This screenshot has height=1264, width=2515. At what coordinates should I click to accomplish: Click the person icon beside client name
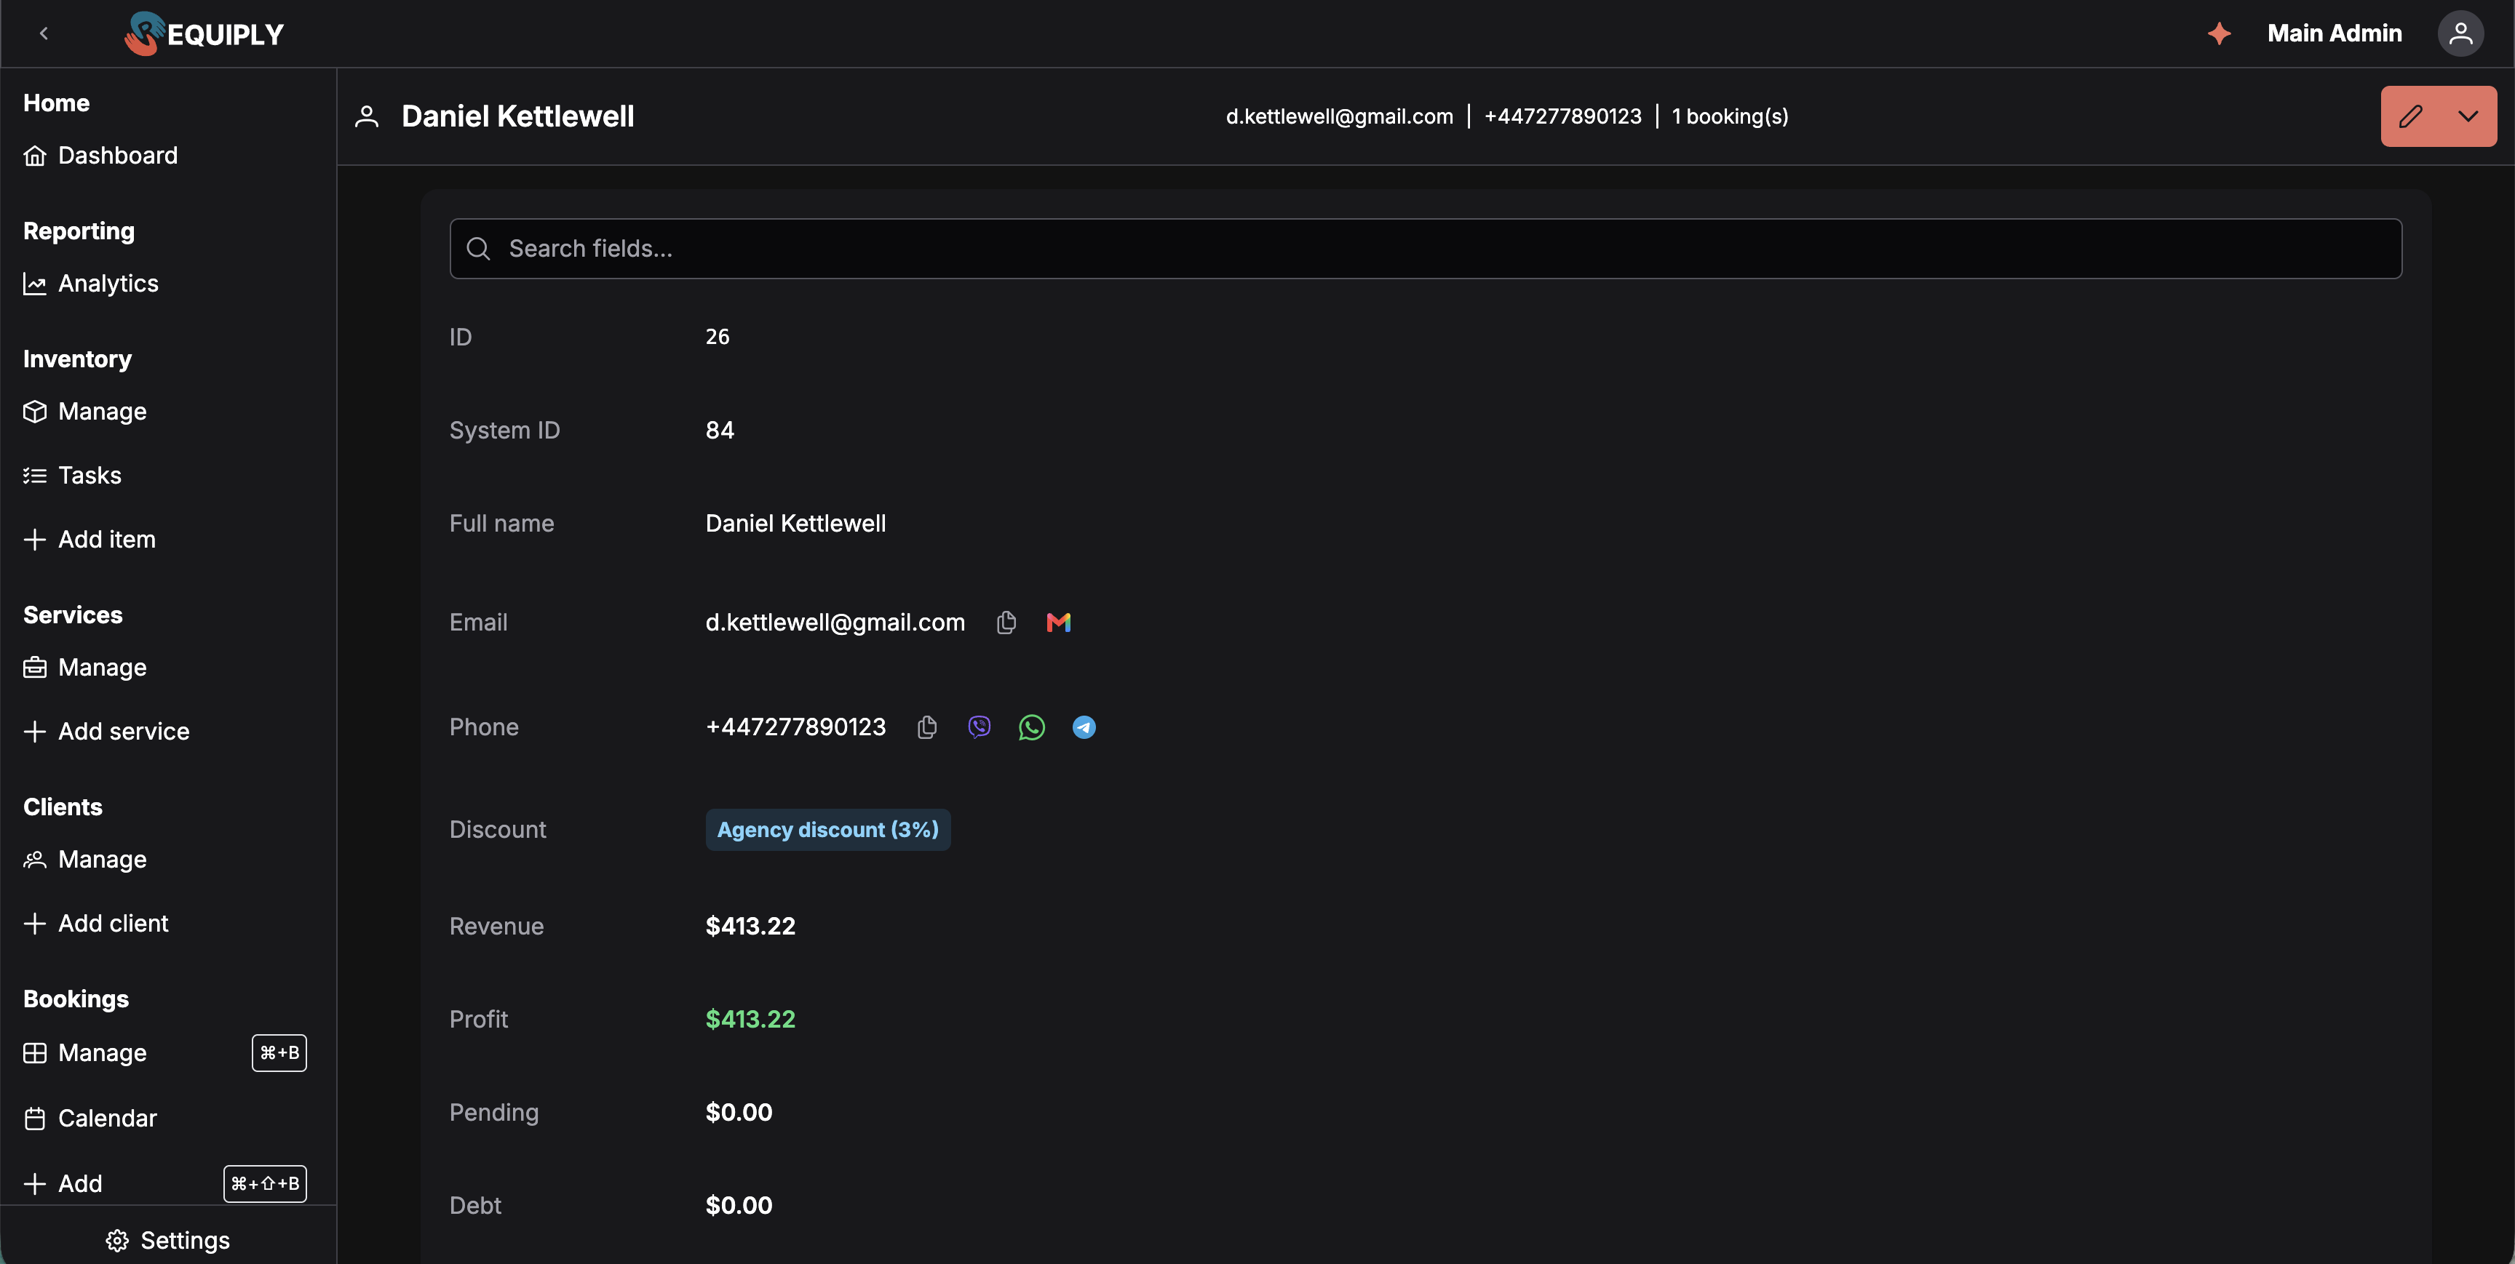367,116
